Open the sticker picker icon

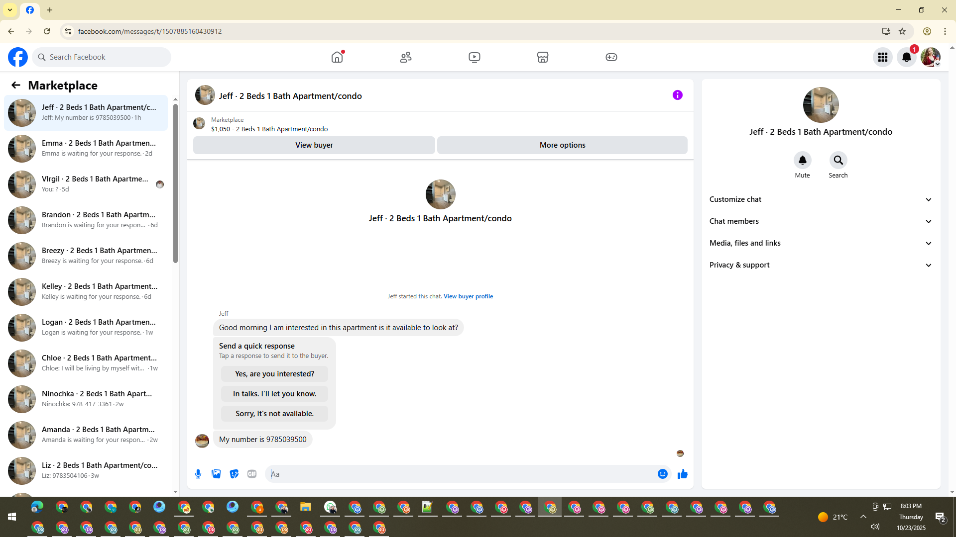pos(234,474)
